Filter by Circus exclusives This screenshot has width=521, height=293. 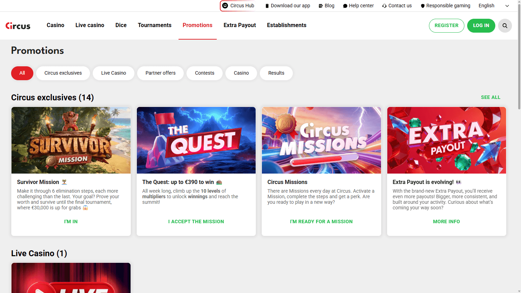63,73
